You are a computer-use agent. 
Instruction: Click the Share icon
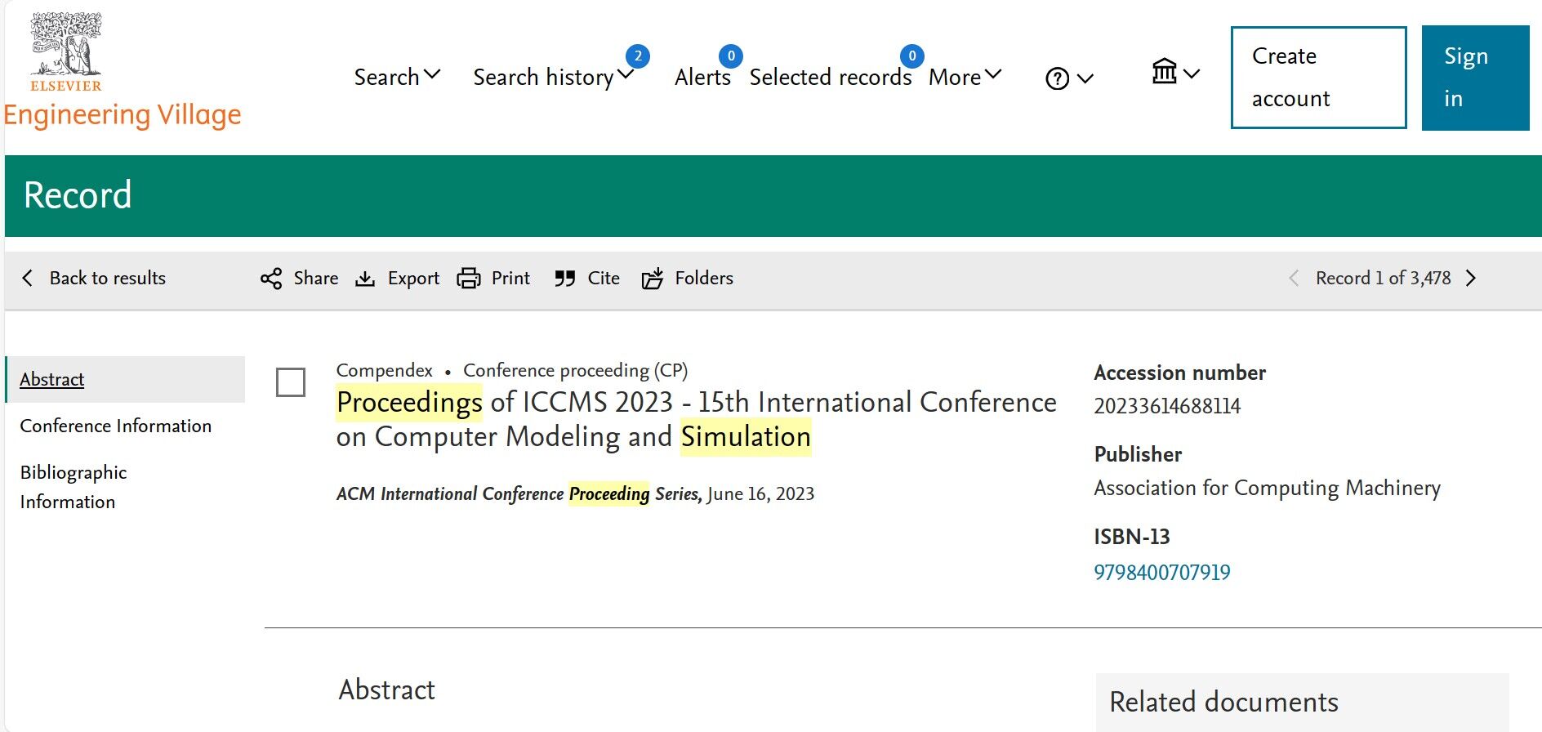click(271, 279)
